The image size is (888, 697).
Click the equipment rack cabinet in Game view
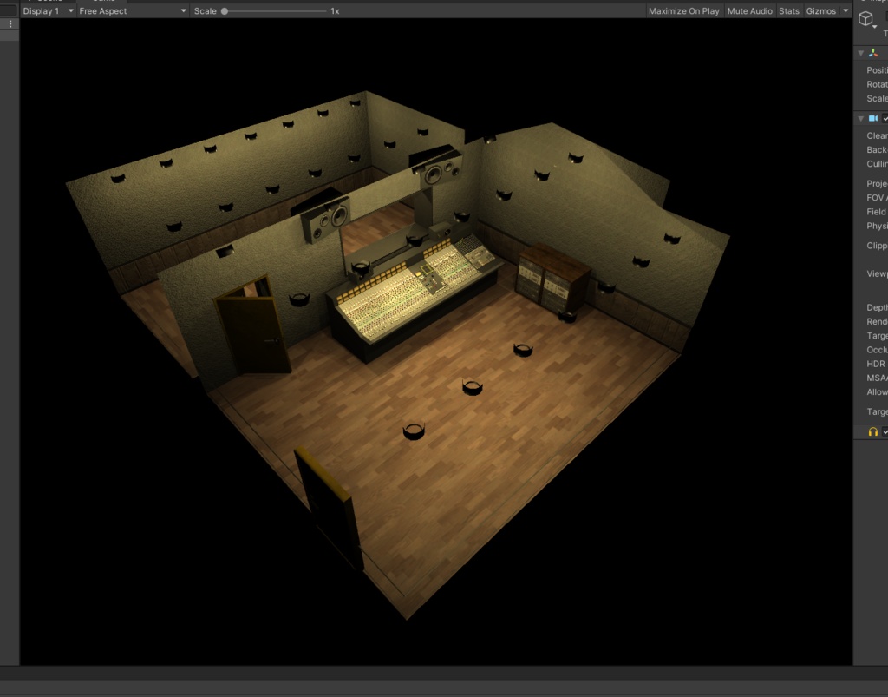point(553,278)
